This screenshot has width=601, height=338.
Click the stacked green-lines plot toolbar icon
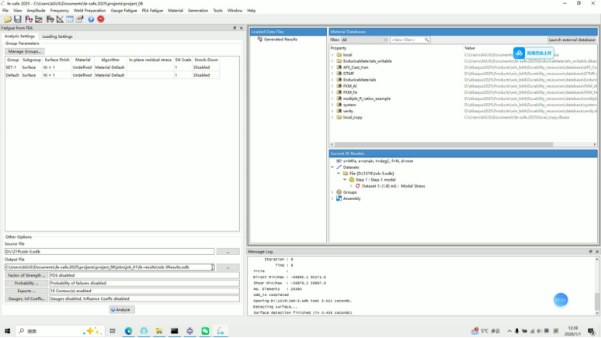39,19
